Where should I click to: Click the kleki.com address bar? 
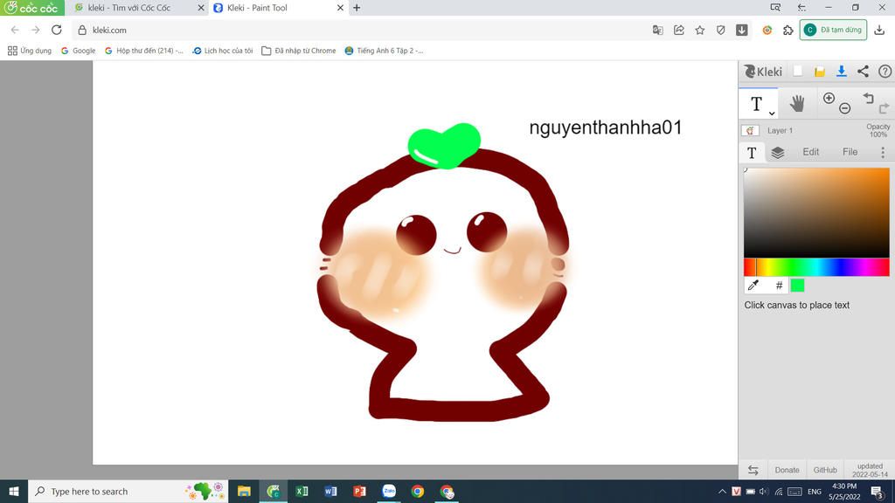pyautogui.click(x=359, y=30)
